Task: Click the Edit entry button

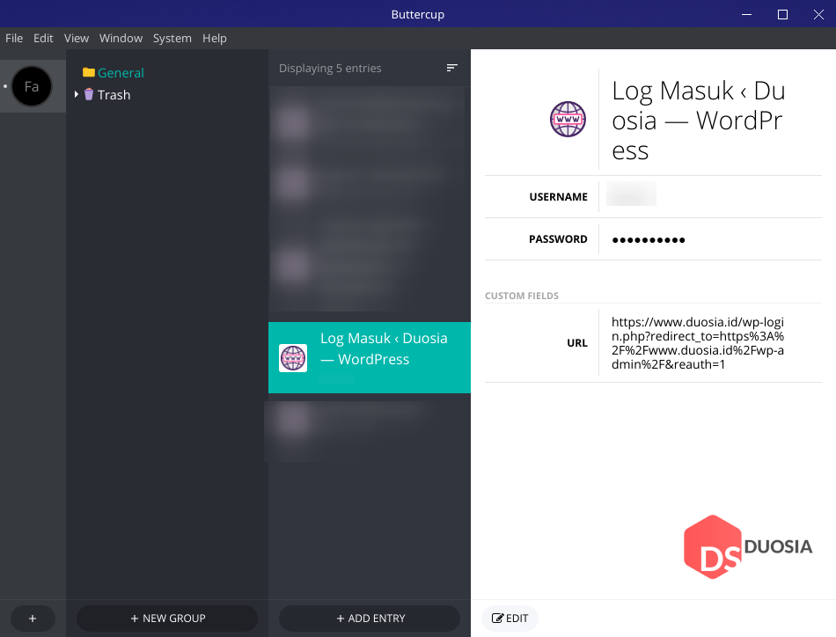Action: click(x=510, y=619)
